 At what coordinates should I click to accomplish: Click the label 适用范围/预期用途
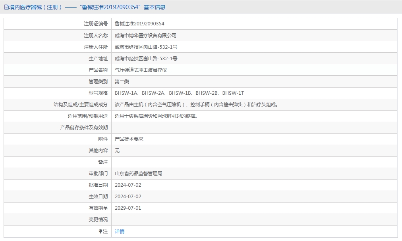click(88, 116)
